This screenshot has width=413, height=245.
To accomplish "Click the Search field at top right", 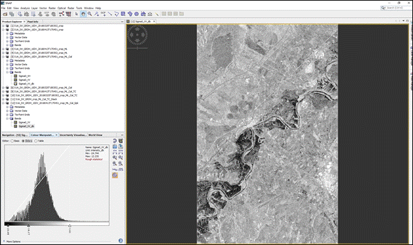I will 394,8.
